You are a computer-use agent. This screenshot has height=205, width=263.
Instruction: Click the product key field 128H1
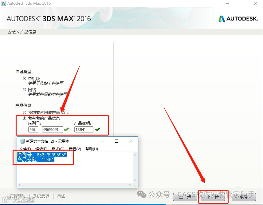click(x=84, y=129)
